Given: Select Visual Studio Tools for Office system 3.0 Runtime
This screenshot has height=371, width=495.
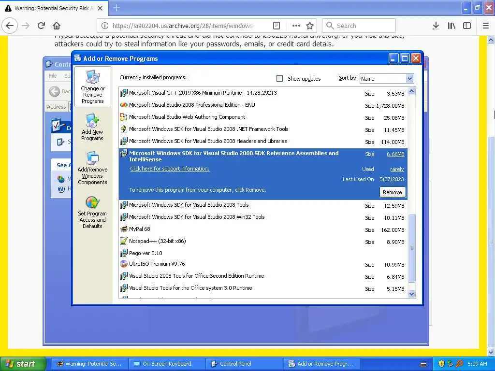Looking at the screenshot, I should 263,288.
